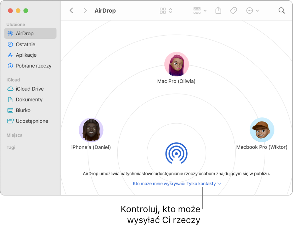Click the Ostatnie clock icon

tap(10, 44)
